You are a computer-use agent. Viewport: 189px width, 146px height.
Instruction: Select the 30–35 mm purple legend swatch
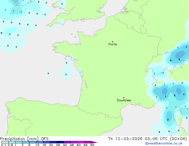click(x=67, y=142)
